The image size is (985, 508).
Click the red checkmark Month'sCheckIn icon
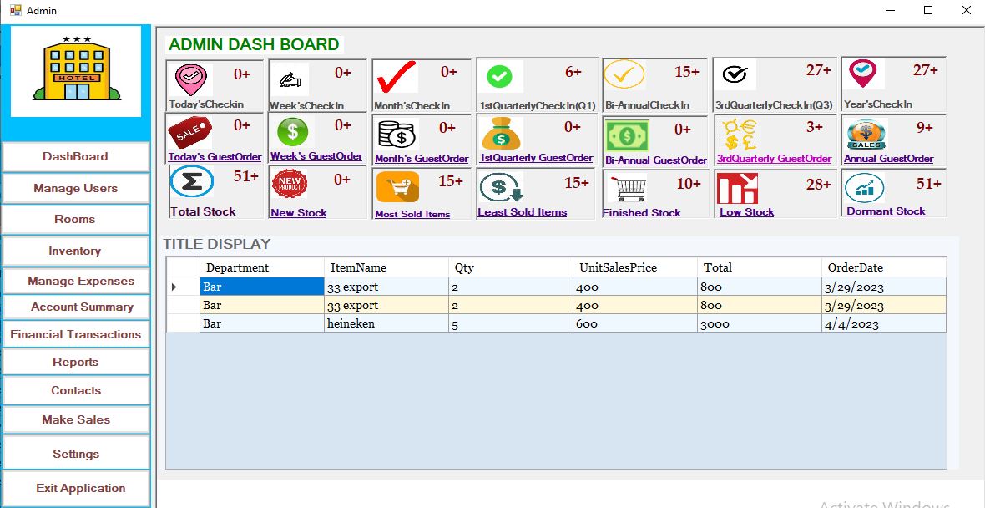pyautogui.click(x=397, y=78)
